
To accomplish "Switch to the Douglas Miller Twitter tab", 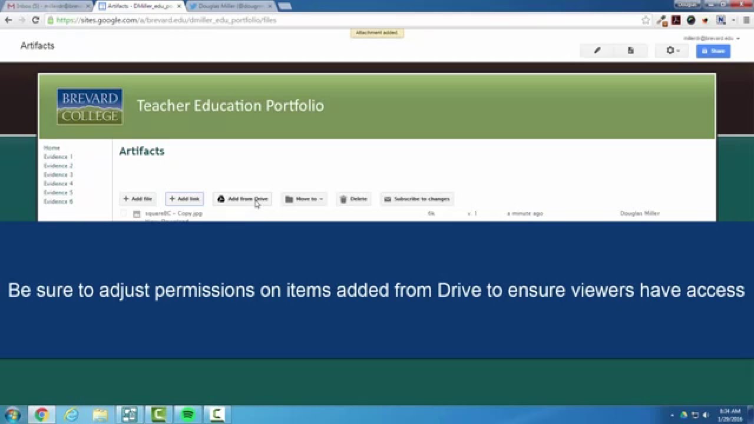I will tap(230, 6).
